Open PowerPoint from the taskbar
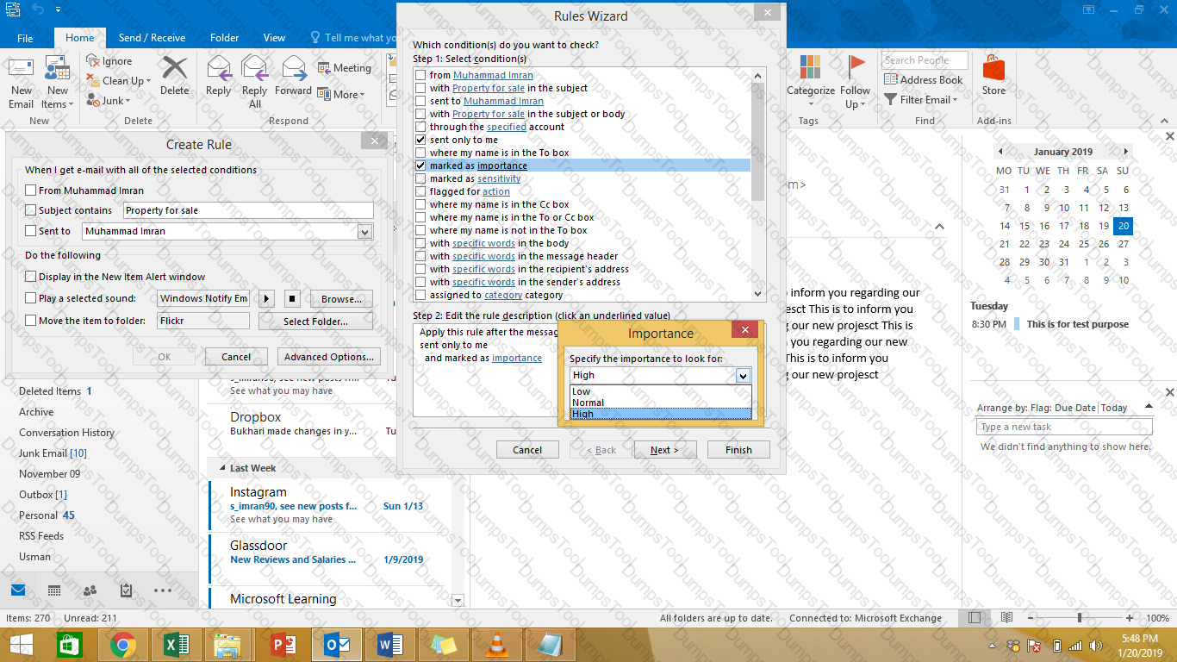Screen dimensions: 1177x662 tap(283, 645)
